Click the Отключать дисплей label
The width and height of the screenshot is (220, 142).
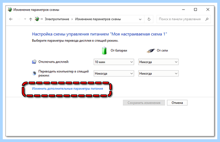54,62
